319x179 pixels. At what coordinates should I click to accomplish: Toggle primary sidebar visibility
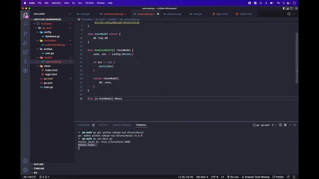(x=284, y=8)
